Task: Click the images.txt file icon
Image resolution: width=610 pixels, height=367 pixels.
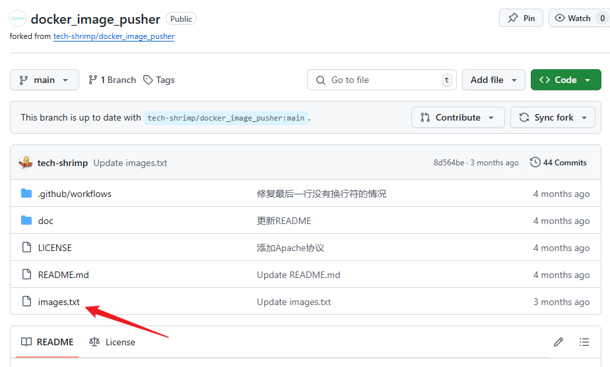Action: [26, 302]
